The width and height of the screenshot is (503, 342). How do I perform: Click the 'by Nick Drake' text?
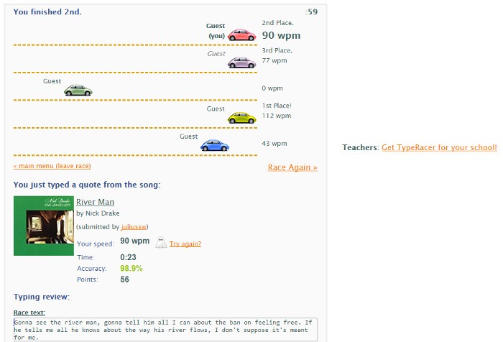[98, 213]
